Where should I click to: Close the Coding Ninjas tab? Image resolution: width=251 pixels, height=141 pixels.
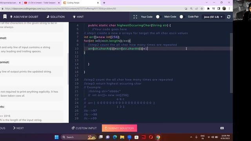[x=98, y=3]
